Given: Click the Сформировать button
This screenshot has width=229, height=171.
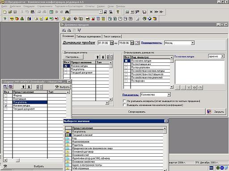Looking at the screenshot, I should pos(137,112).
